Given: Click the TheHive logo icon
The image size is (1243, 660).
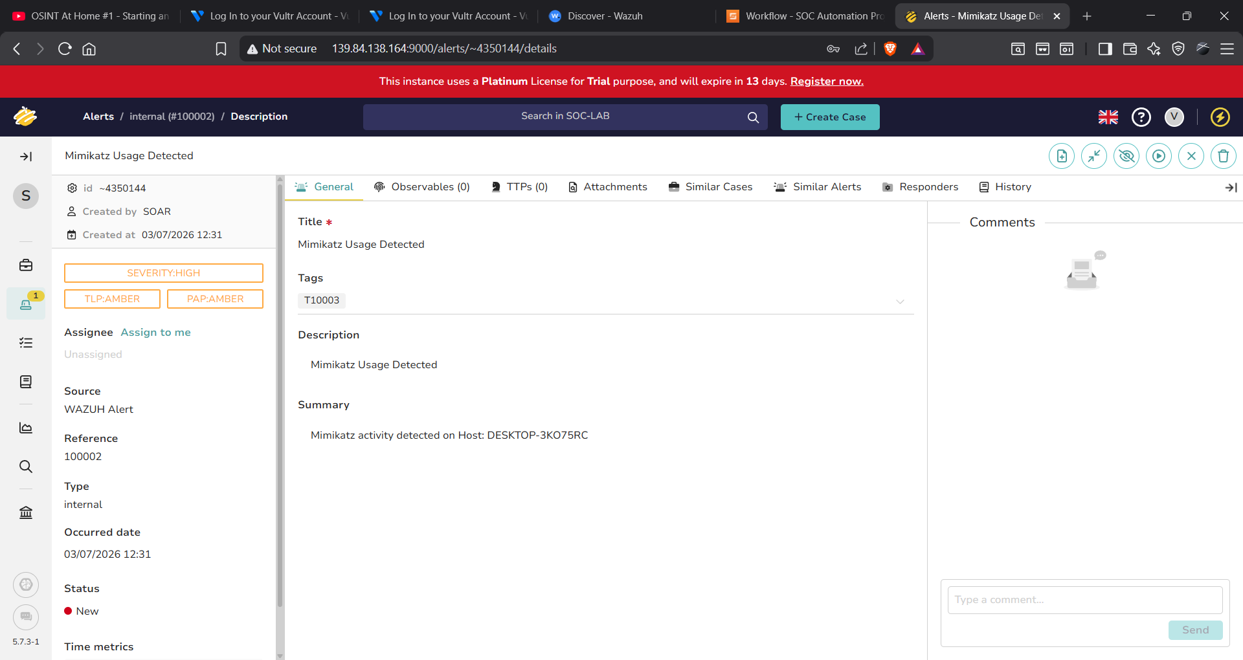Looking at the screenshot, I should [25, 116].
